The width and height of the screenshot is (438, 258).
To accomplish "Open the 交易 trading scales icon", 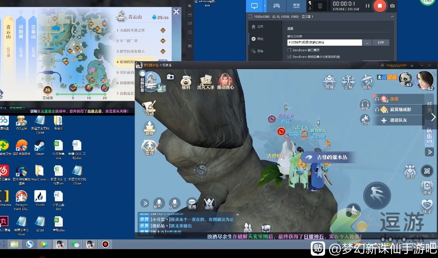I will point(348,82).
